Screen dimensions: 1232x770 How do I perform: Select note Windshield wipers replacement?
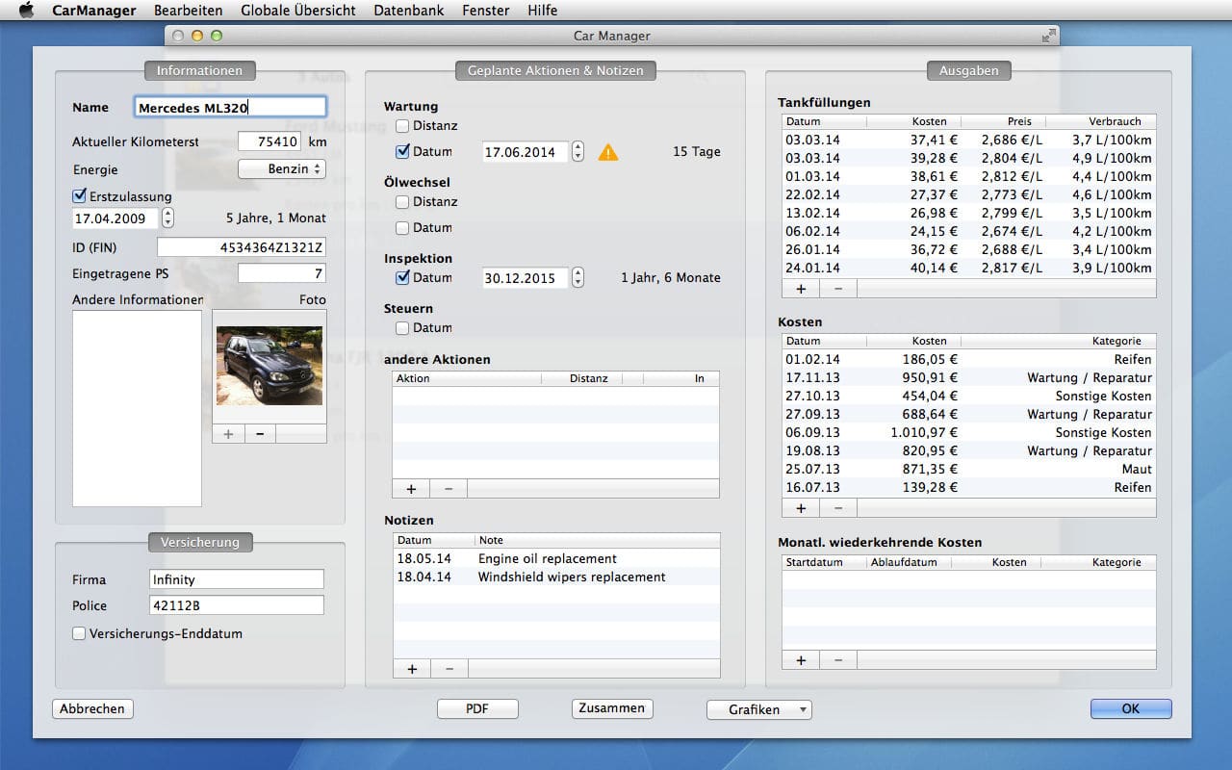(x=556, y=577)
